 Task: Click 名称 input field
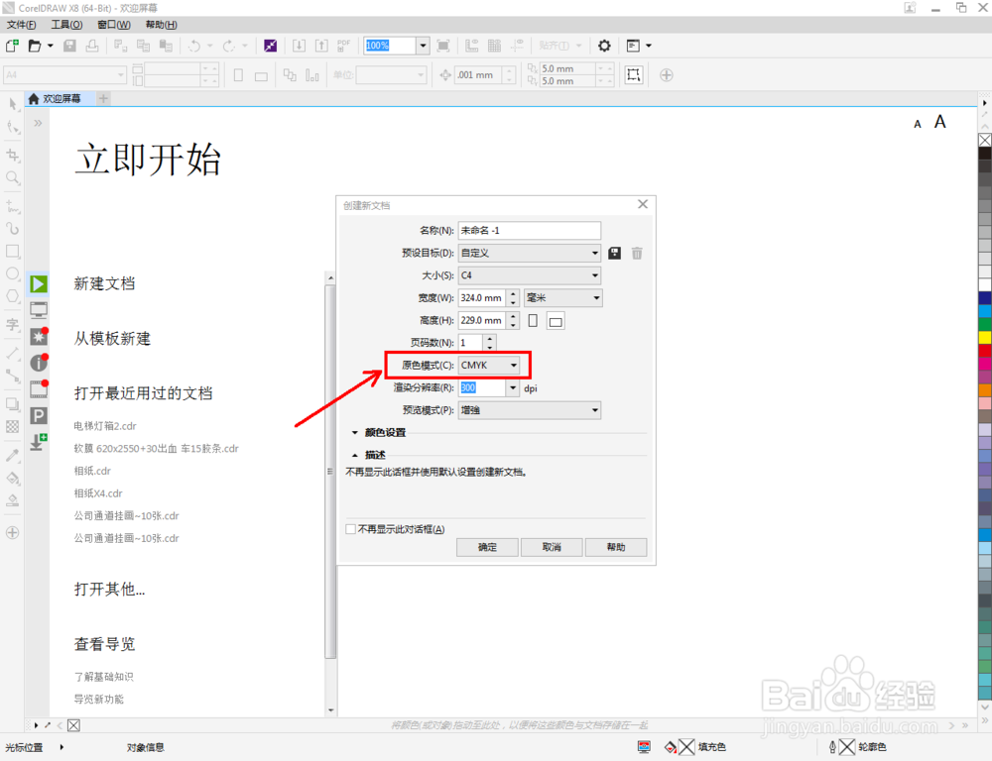pyautogui.click(x=530, y=230)
